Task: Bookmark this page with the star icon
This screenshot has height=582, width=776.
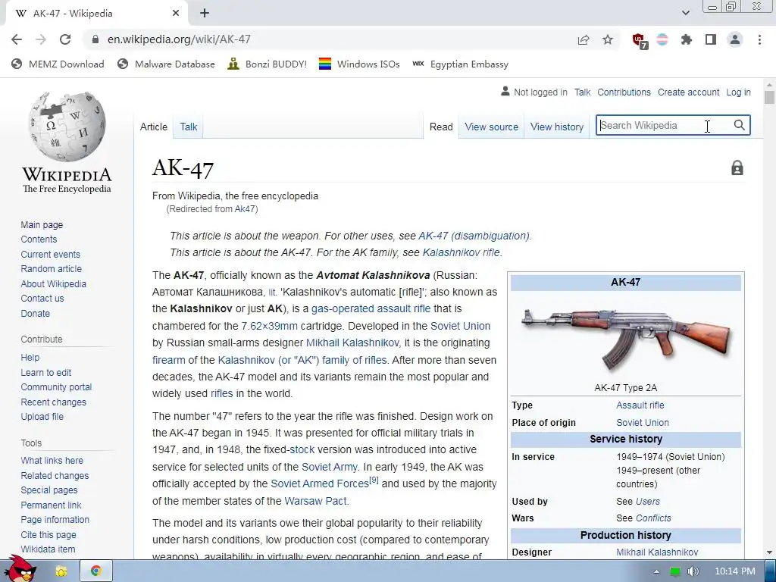Action: (x=608, y=39)
